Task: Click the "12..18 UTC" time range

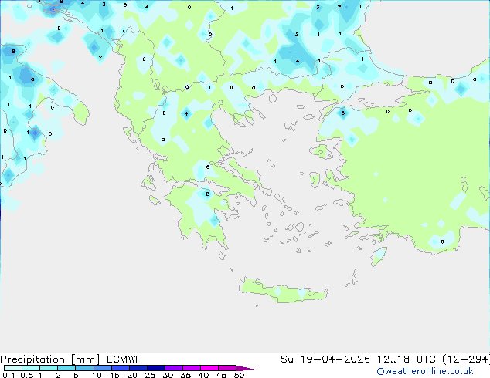Action: (x=407, y=359)
